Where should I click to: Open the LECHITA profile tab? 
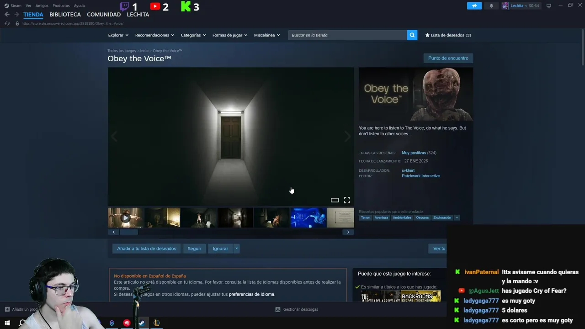click(138, 15)
